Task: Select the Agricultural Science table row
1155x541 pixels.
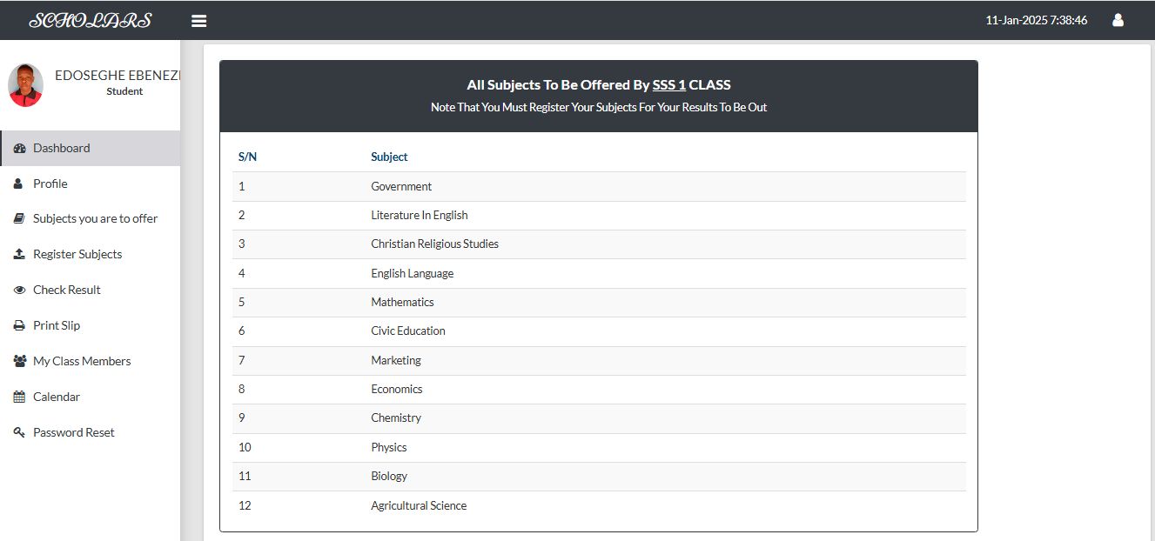Action: (419, 505)
